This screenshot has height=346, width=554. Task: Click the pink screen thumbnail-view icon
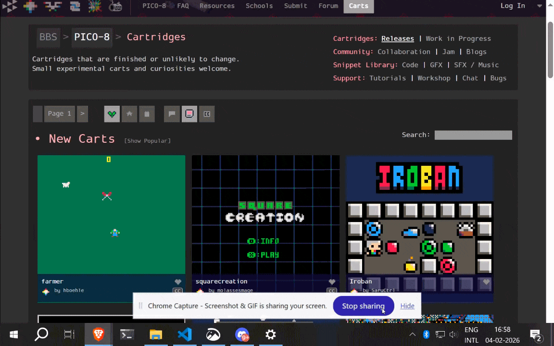coord(189,114)
